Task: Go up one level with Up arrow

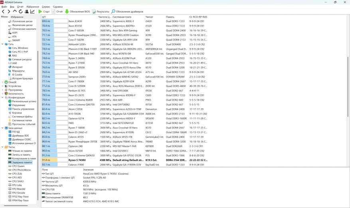Action: click(x=15, y=11)
